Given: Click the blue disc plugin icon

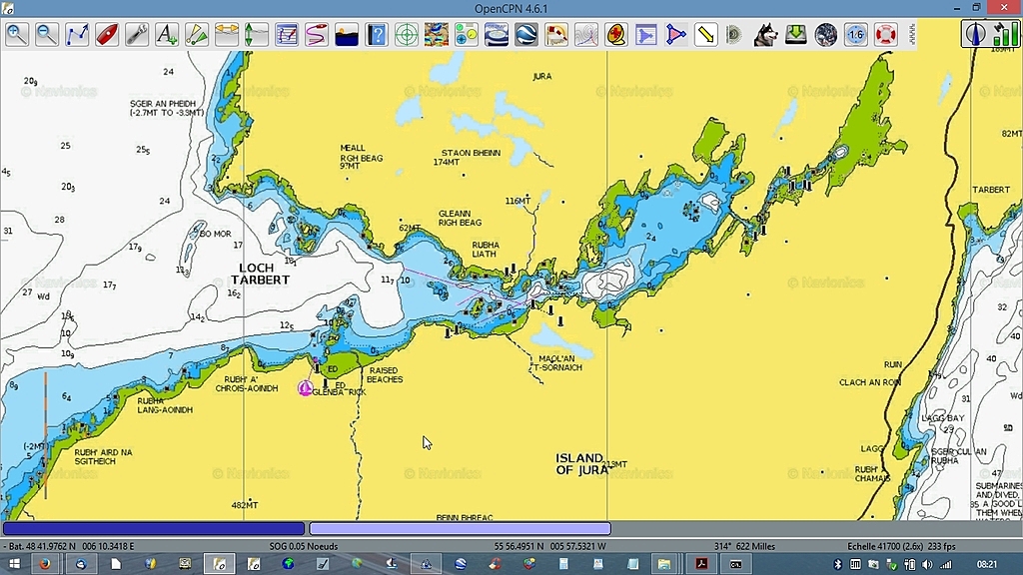Looking at the screenshot, I should [x=497, y=35].
